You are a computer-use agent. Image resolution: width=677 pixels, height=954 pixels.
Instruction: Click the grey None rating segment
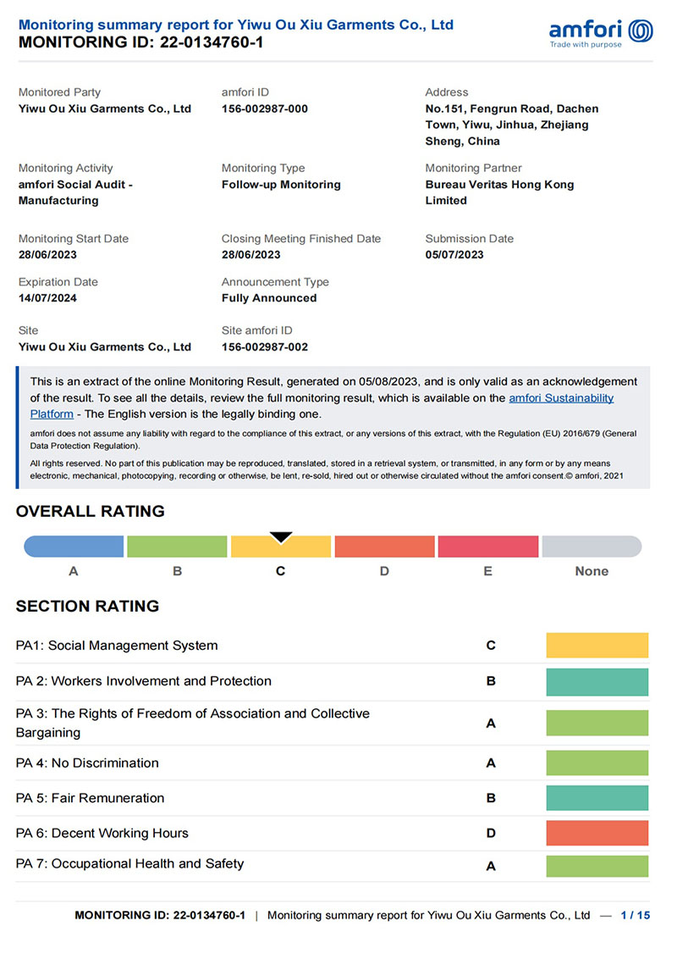click(592, 546)
